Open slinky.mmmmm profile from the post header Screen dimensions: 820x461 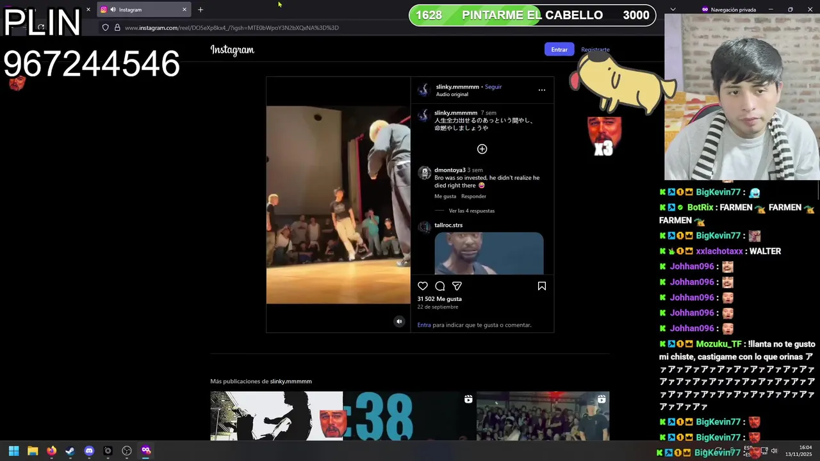(x=457, y=86)
